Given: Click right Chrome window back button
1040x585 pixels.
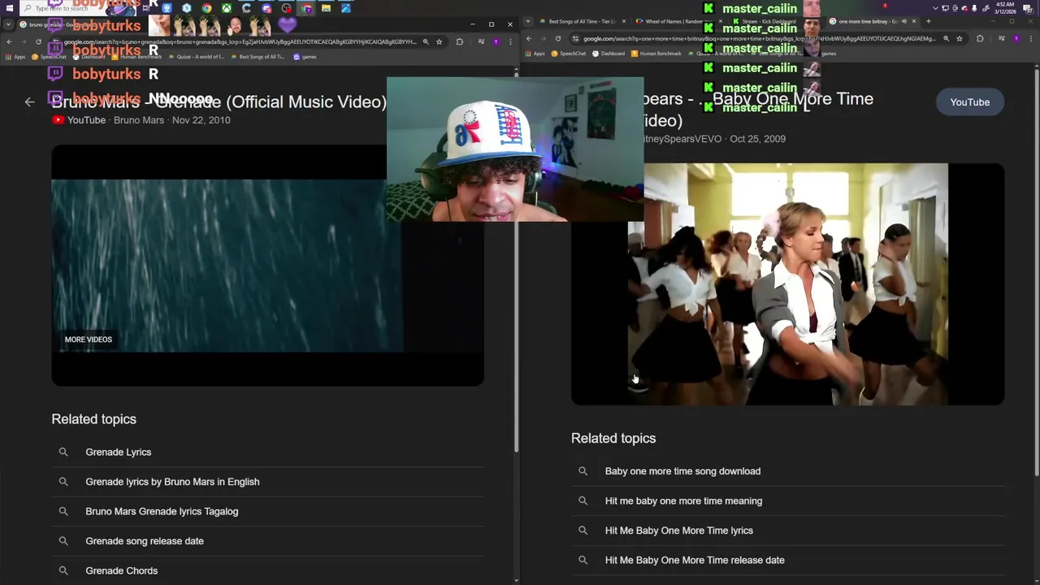Looking at the screenshot, I should [x=529, y=38].
